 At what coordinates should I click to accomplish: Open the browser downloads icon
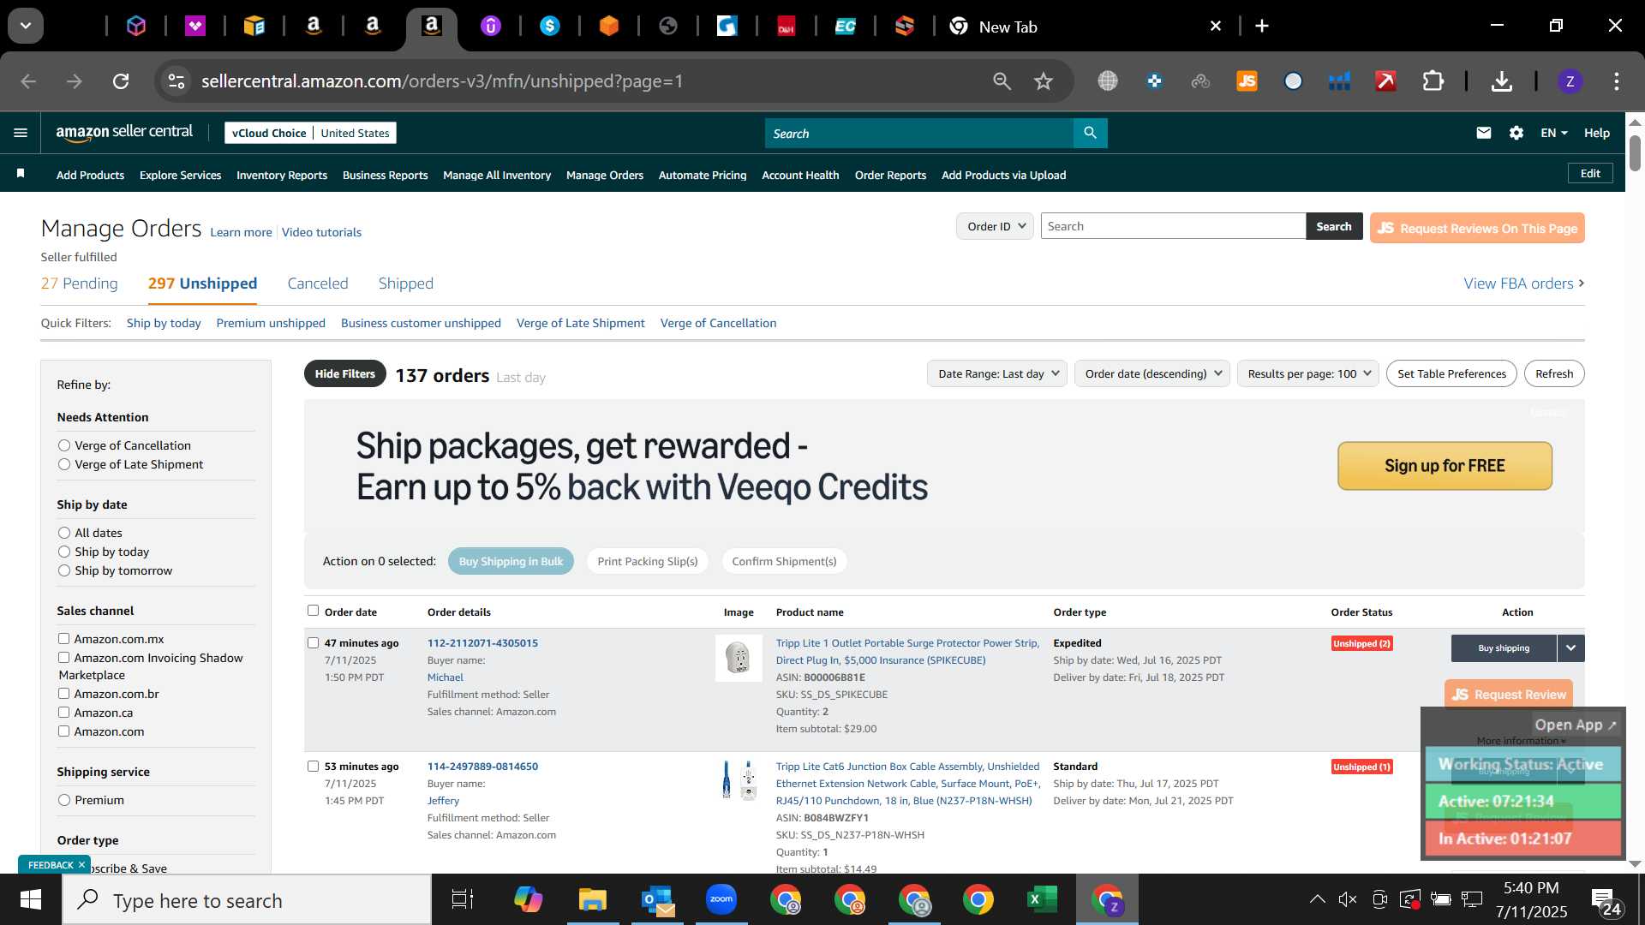1501,81
